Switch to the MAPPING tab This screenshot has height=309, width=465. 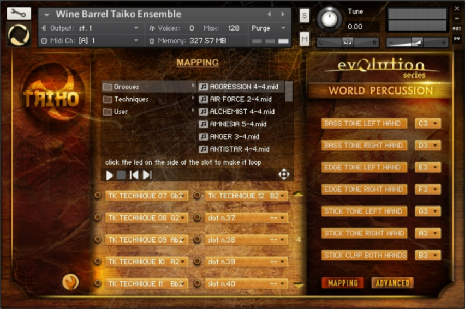[343, 283]
